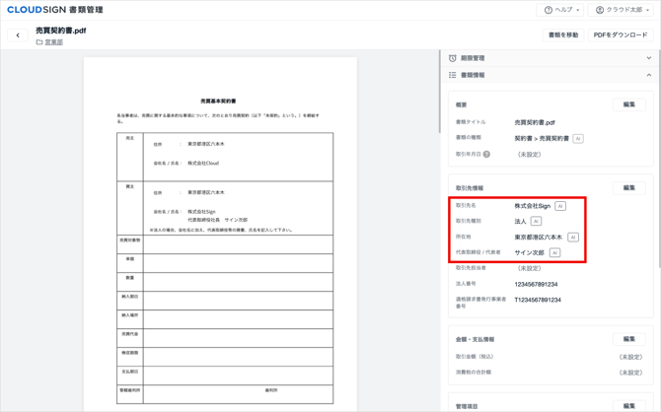Click the back arrow button
Image resolution: width=661 pixels, height=412 pixels.
click(x=18, y=35)
